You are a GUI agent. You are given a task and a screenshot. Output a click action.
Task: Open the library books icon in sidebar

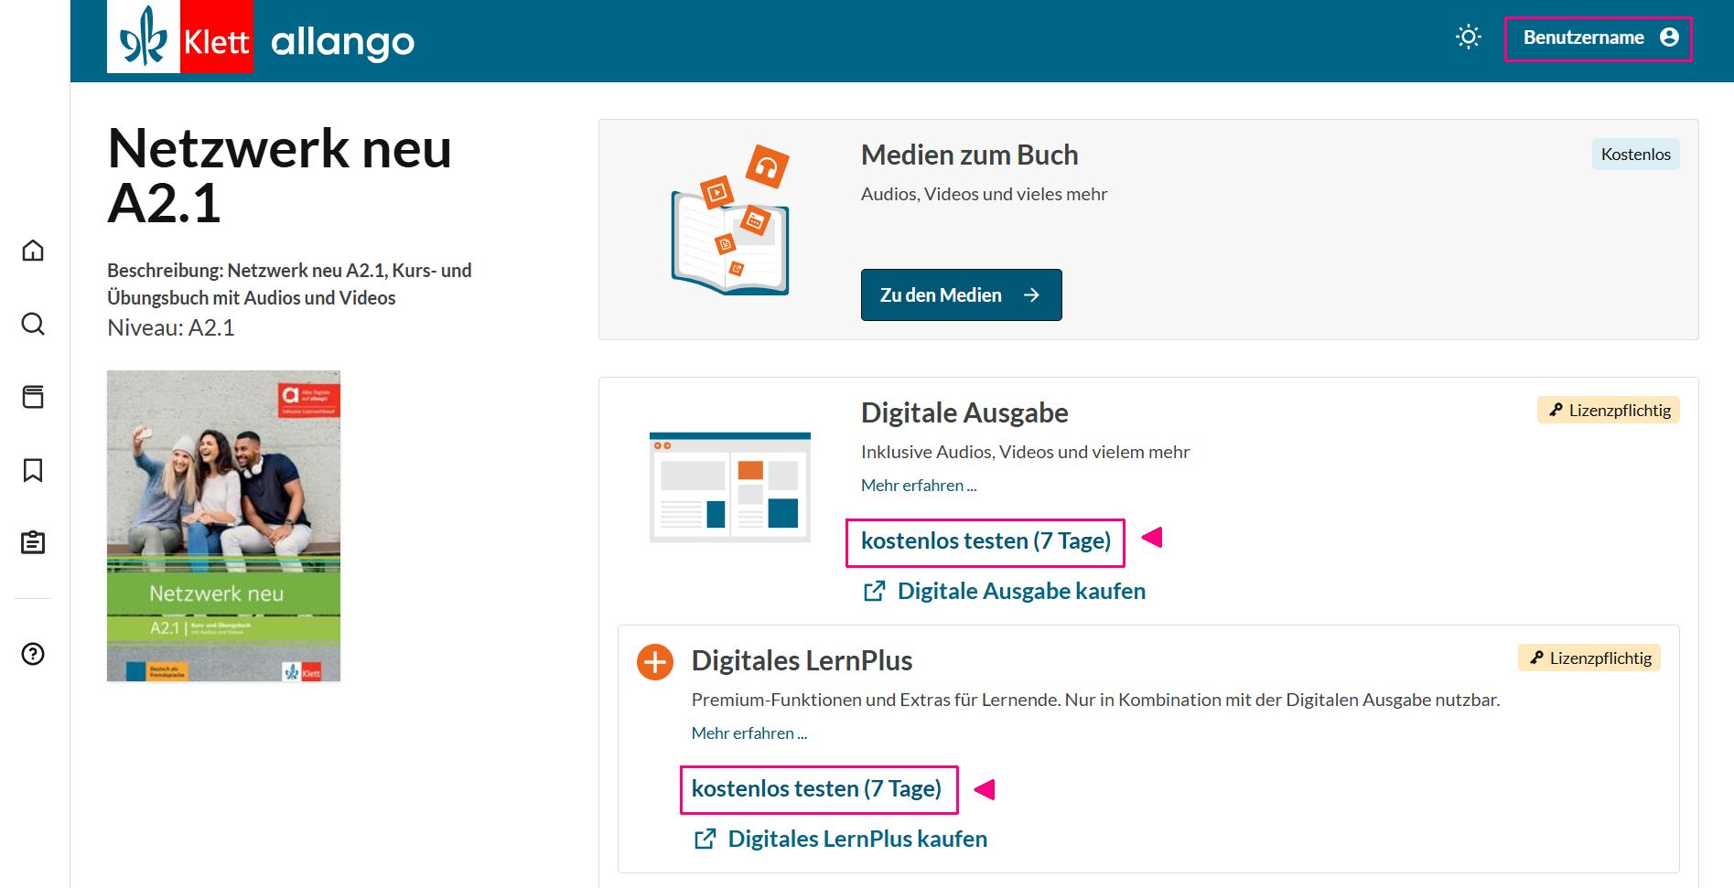coord(33,397)
